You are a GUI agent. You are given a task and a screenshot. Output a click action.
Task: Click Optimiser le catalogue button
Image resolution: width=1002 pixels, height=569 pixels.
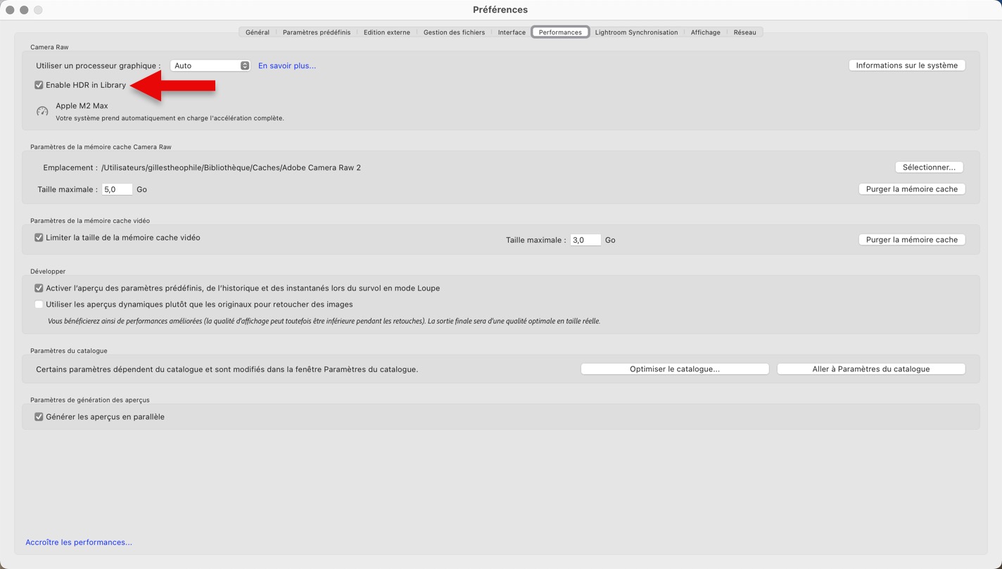point(675,369)
